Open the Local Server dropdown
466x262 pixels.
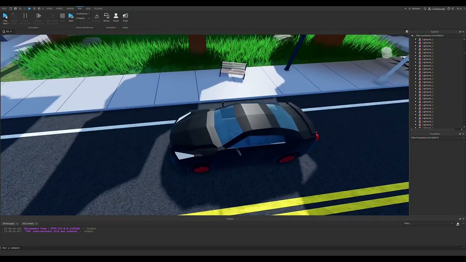tap(83, 14)
